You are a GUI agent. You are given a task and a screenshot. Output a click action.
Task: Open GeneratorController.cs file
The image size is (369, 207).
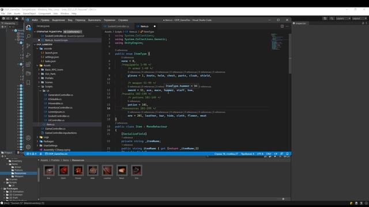pos(61,95)
